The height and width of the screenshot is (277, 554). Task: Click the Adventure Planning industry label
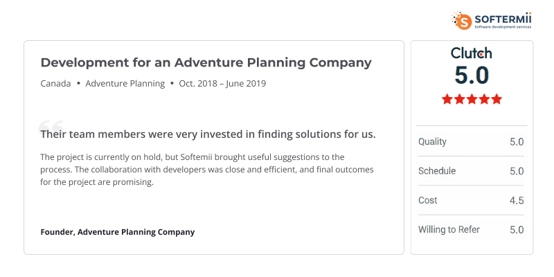coord(125,84)
